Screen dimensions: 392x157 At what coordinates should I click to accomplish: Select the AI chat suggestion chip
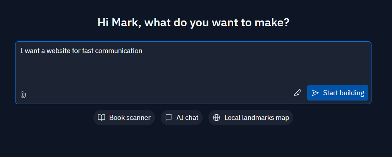(x=182, y=118)
